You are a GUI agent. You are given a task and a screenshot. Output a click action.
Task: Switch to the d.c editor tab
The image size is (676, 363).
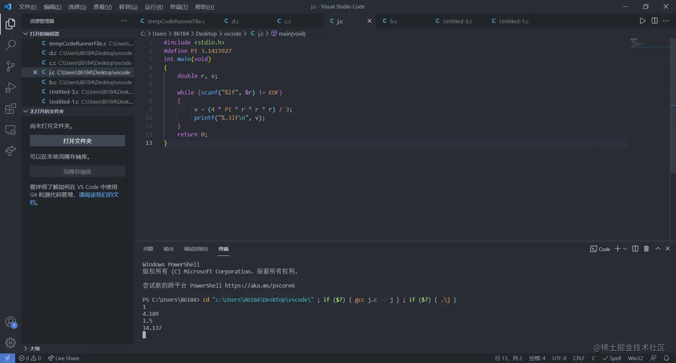pyautogui.click(x=244, y=21)
